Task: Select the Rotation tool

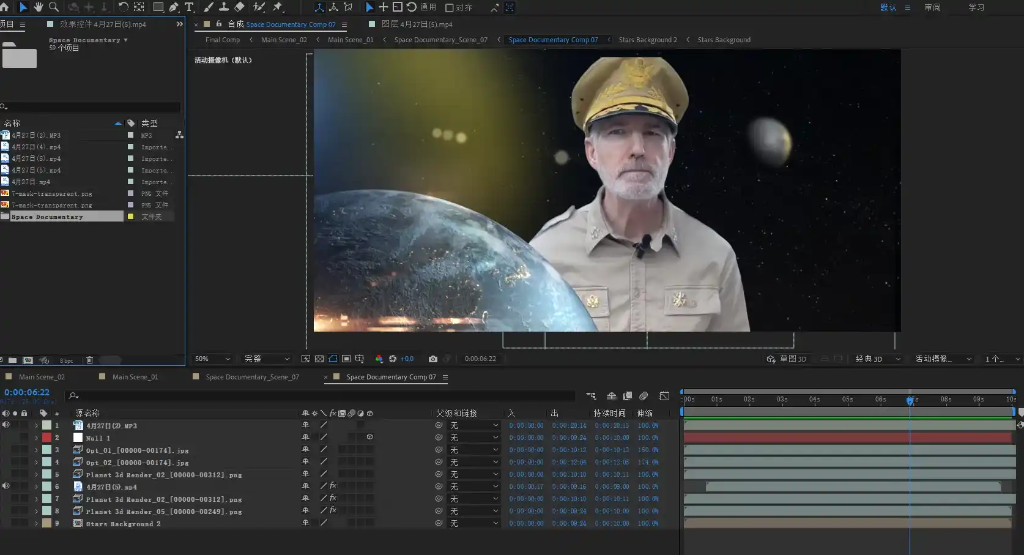Action: 122,7
